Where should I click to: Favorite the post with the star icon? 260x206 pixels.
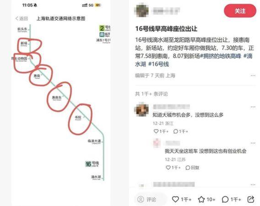[x=201, y=199]
